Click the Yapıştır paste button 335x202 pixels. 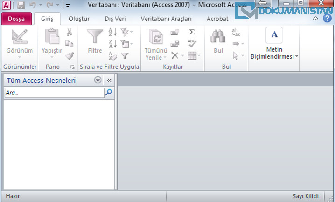52,44
